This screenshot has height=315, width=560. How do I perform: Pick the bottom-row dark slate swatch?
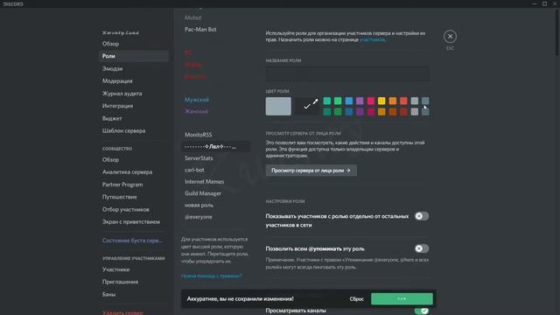click(425, 112)
